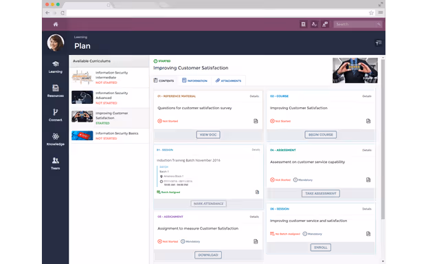The image size is (426, 264).
Task: Select Improving Customer Satisfaction curriculum
Action: pos(109,118)
